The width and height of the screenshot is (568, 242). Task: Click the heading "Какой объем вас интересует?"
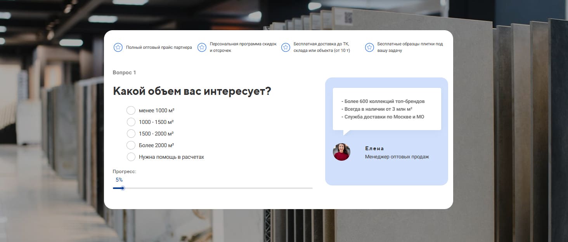192,91
